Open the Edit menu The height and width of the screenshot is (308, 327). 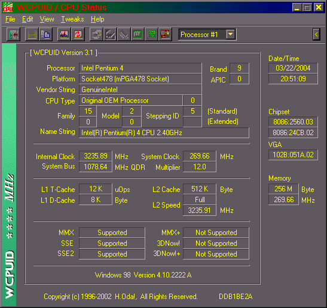pyautogui.click(x=27, y=19)
